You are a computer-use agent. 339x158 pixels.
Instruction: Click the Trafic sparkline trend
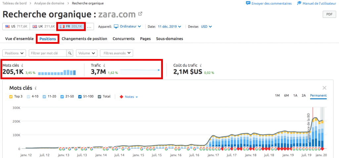tap(140, 72)
